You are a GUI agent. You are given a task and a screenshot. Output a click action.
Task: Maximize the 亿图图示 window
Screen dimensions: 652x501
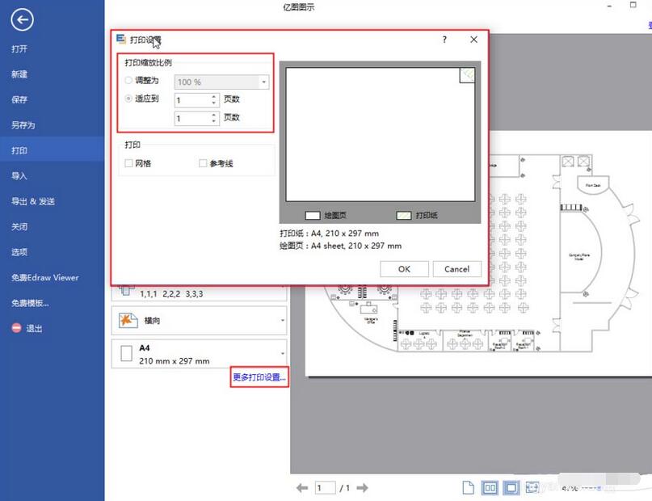tap(633, 6)
